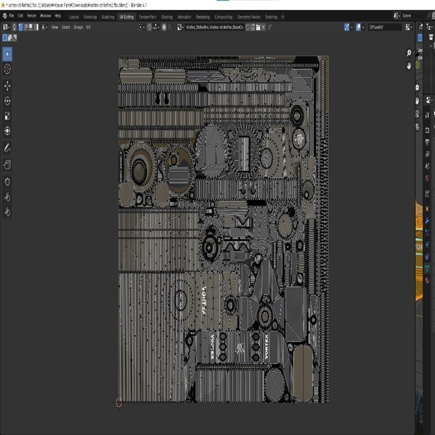This screenshot has width=435, height=435.
Task: Switch to the Shading workspace tab
Action: (167, 17)
